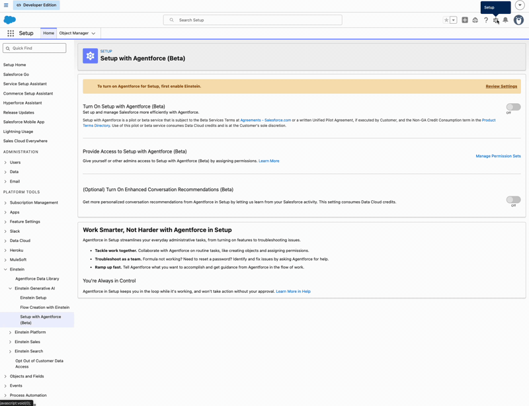Open Manage Permission Sets
This screenshot has height=406, width=529.
pyautogui.click(x=498, y=155)
